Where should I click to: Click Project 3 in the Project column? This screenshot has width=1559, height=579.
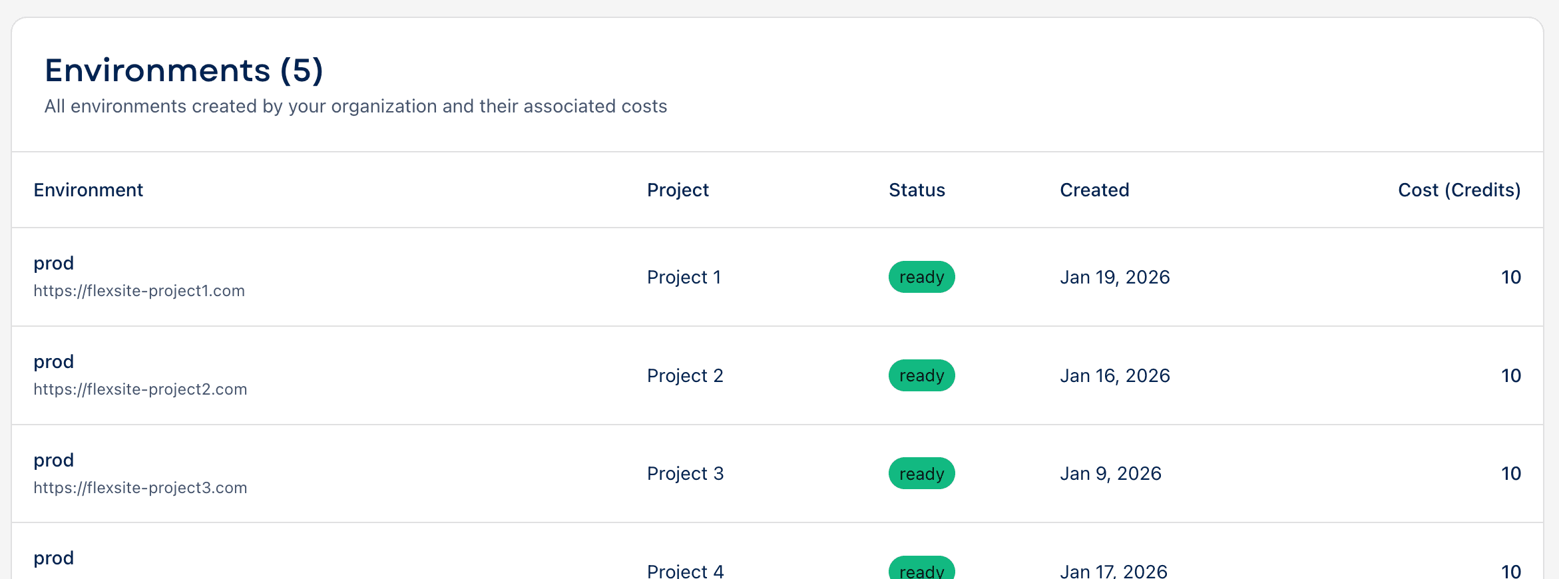click(x=685, y=473)
